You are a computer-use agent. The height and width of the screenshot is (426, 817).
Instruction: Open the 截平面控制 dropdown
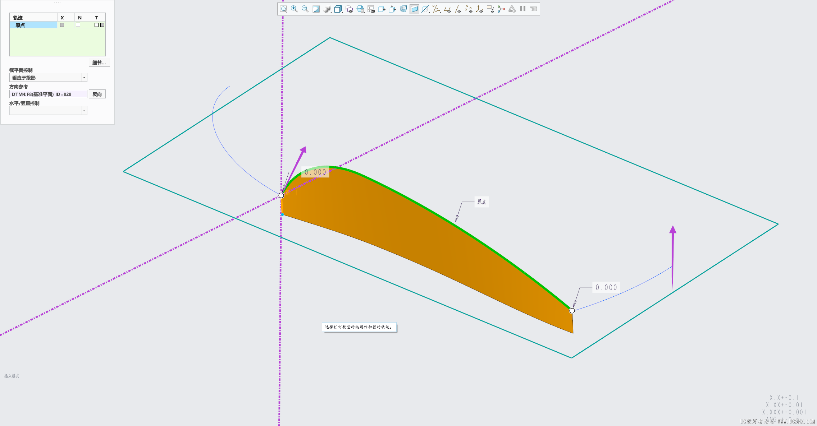[x=48, y=78]
